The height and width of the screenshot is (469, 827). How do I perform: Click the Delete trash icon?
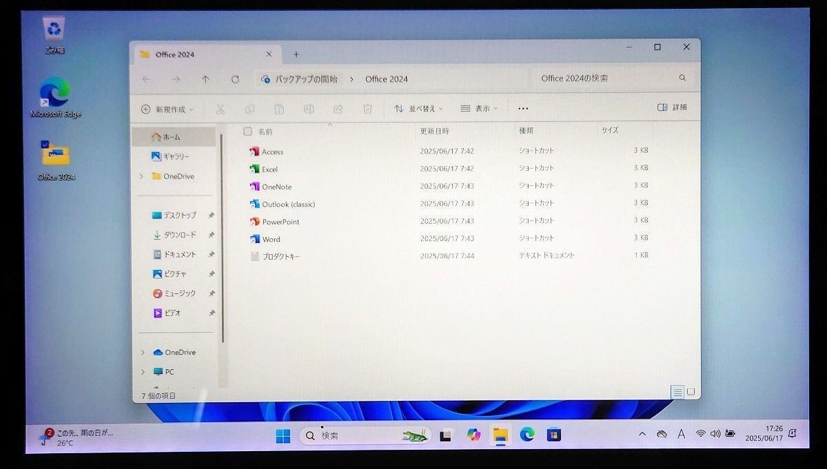point(368,109)
